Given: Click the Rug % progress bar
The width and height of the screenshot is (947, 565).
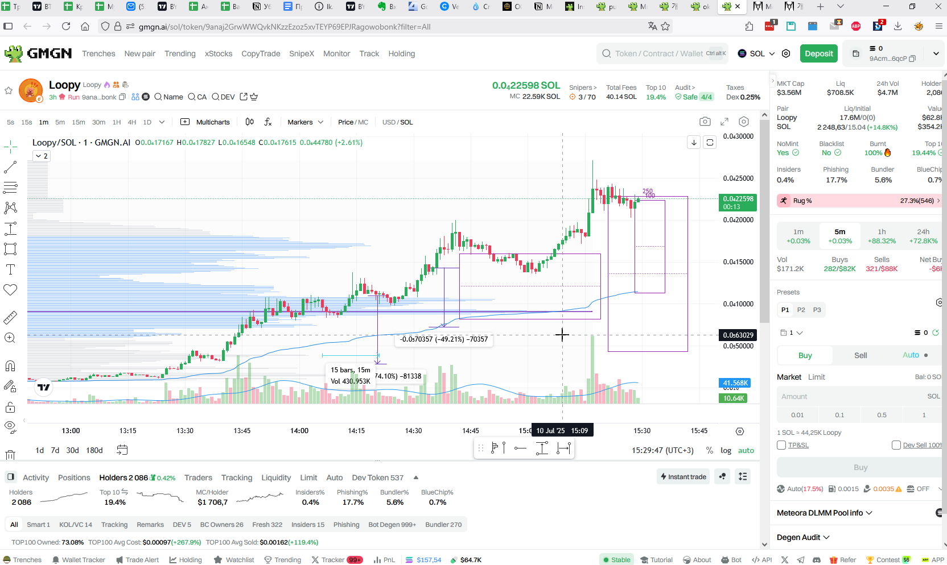Looking at the screenshot, I should pos(859,201).
